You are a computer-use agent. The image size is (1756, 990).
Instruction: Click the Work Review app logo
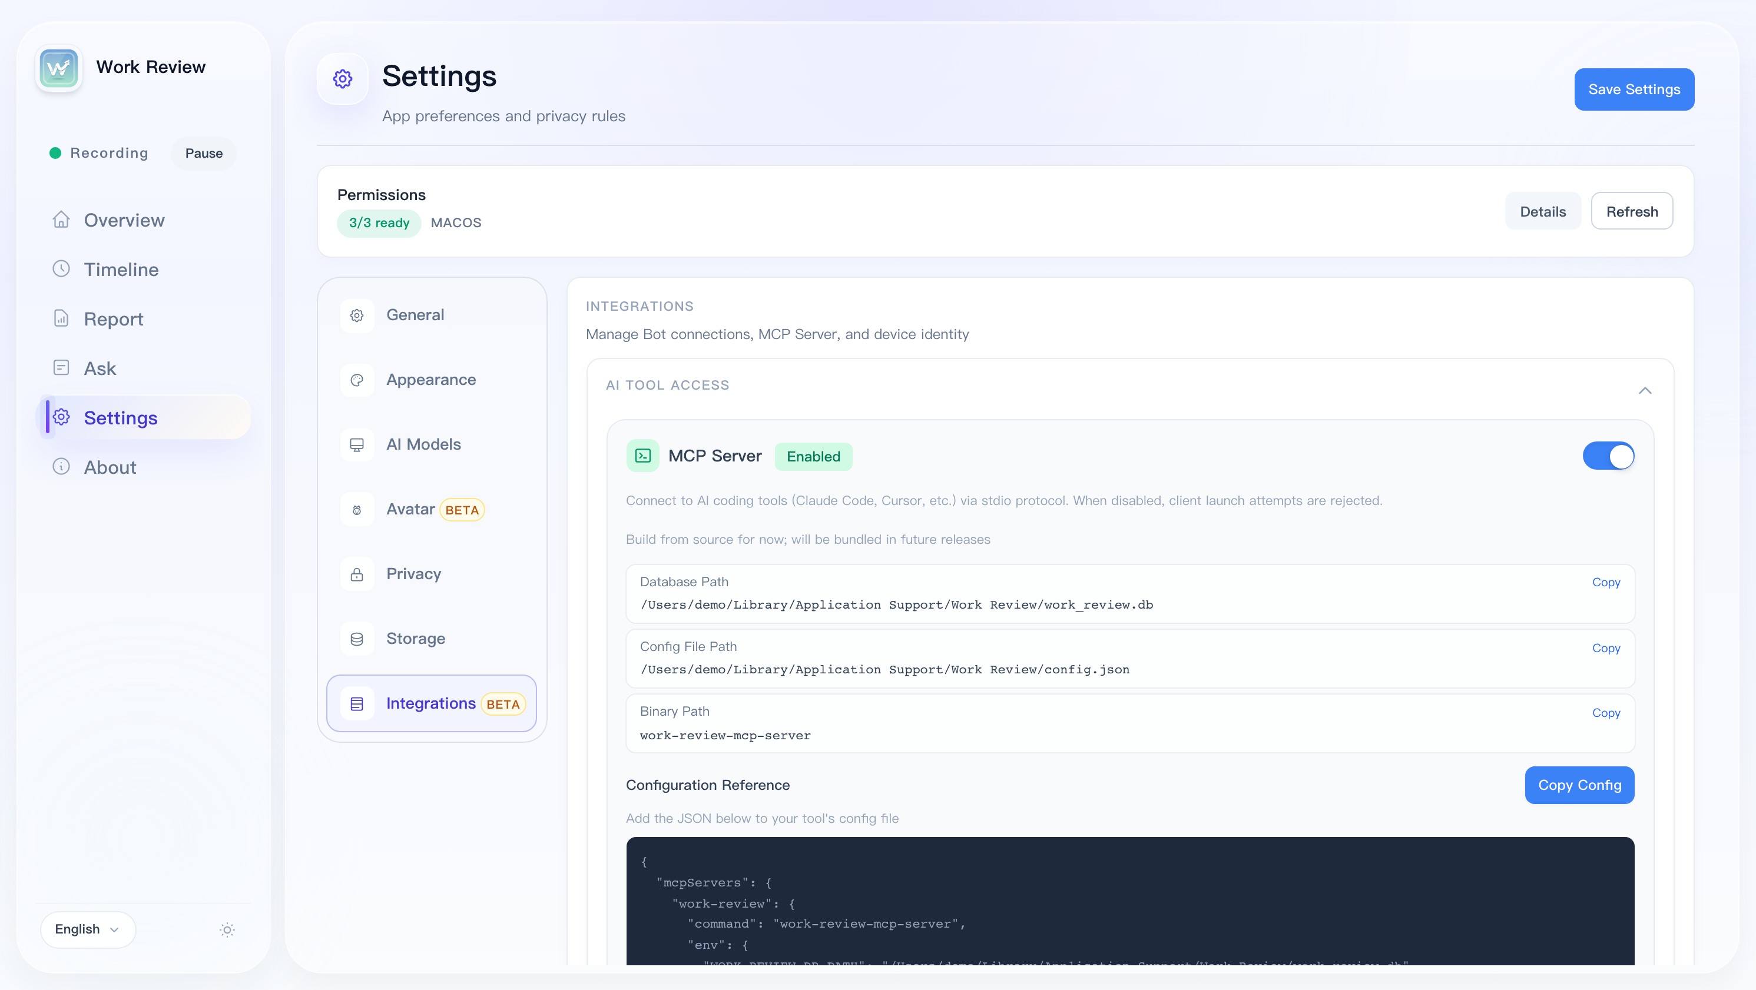click(x=59, y=68)
